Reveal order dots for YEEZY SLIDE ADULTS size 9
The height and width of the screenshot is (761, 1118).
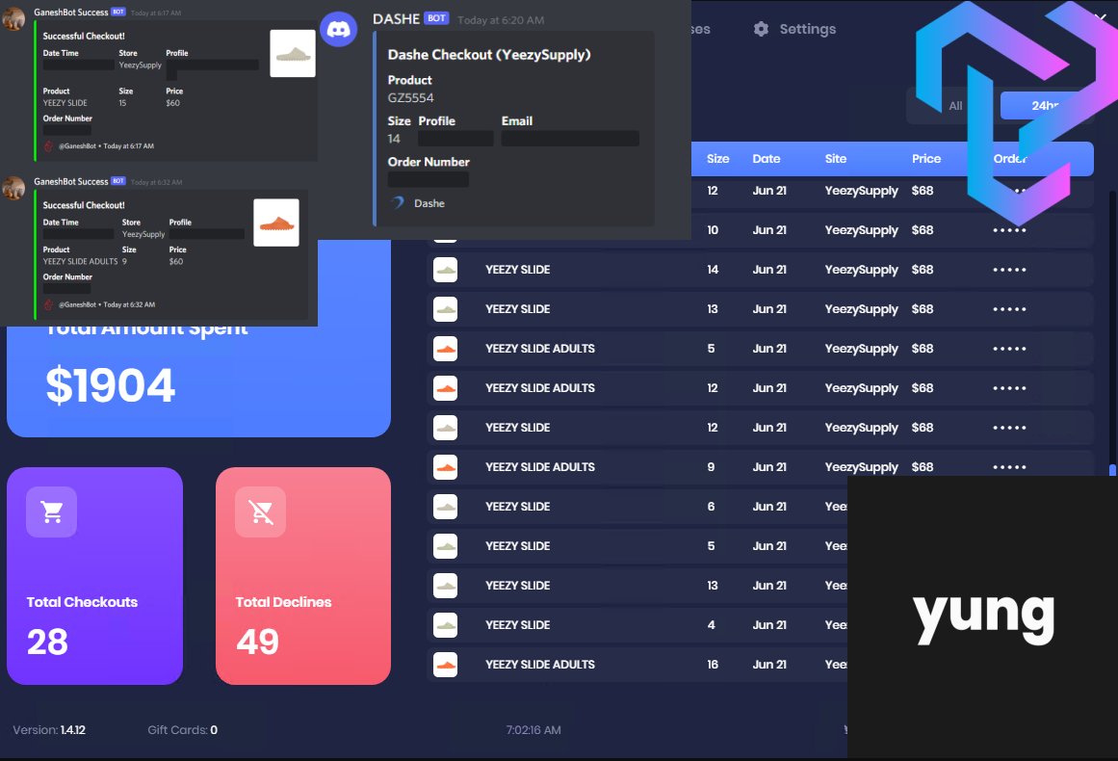coord(1009,467)
